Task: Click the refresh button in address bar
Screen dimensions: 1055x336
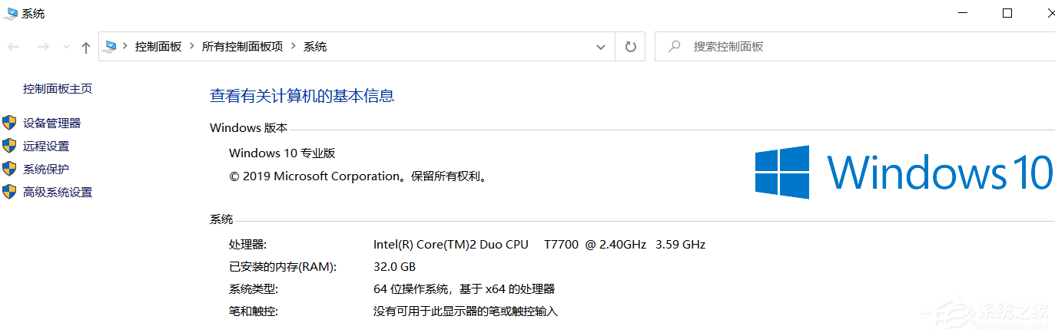Action: coord(631,47)
